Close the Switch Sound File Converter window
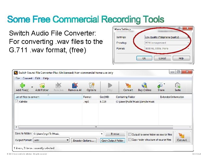Screen dimensions: 208x156 tap(187, 72)
